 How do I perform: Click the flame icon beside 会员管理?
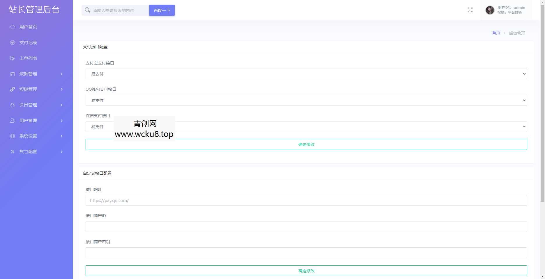pyautogui.click(x=13, y=105)
